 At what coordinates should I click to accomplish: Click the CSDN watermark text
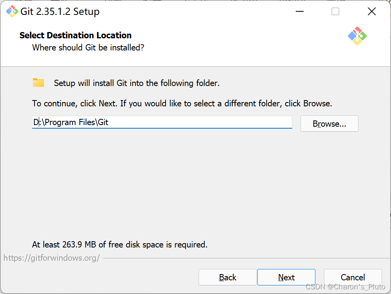coord(345,287)
